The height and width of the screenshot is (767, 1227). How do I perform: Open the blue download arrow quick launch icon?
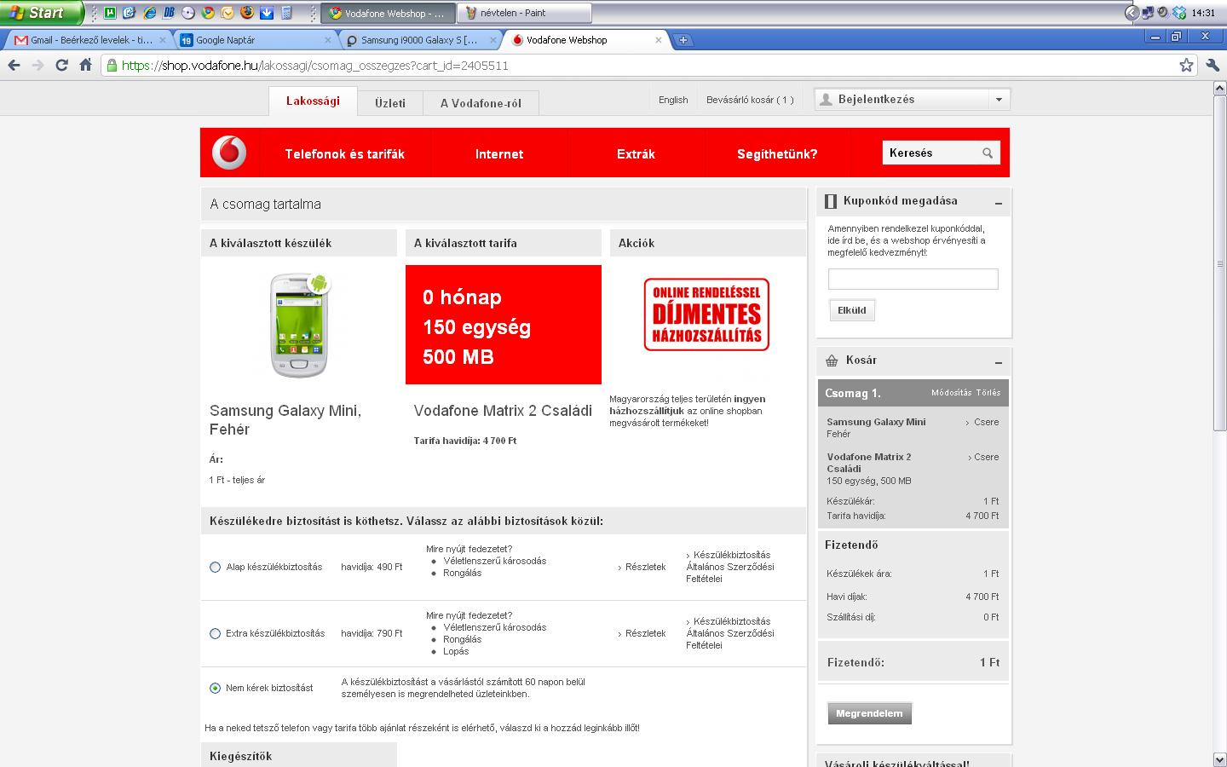tap(267, 13)
